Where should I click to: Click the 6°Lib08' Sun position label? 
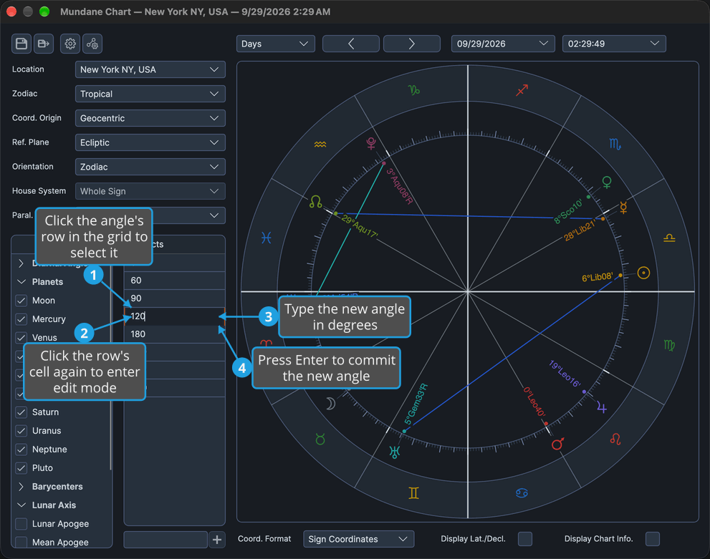click(x=598, y=277)
